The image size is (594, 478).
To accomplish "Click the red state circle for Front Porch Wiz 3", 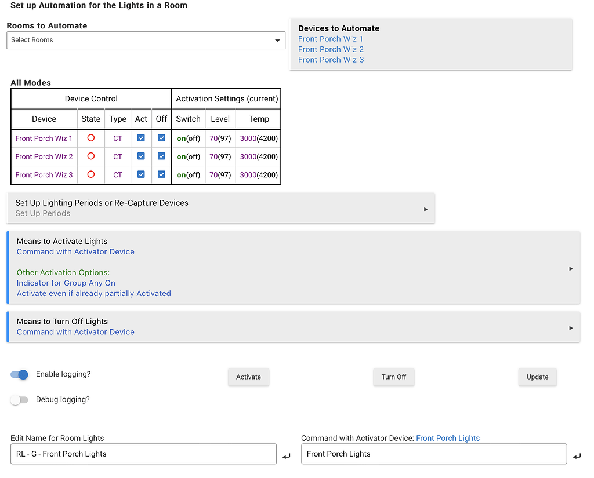I will point(90,174).
